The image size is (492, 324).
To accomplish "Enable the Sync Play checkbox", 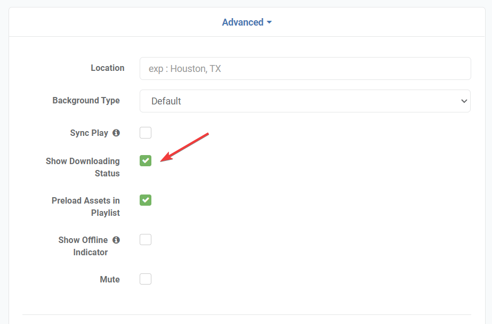I will point(146,133).
